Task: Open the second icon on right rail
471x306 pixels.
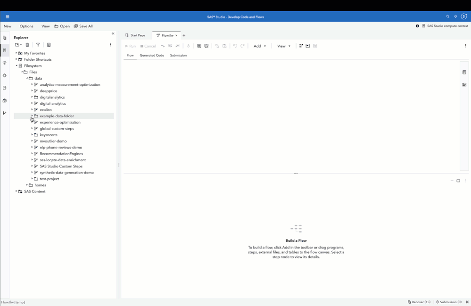Action: tap(464, 85)
